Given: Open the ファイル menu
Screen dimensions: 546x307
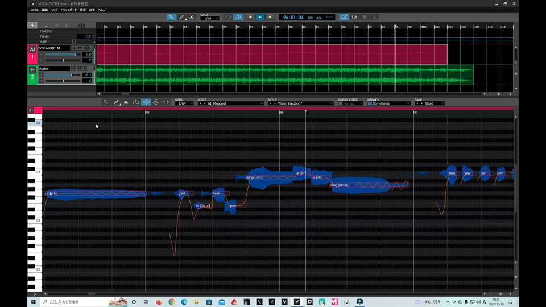Looking at the screenshot, I should pyautogui.click(x=34, y=10).
